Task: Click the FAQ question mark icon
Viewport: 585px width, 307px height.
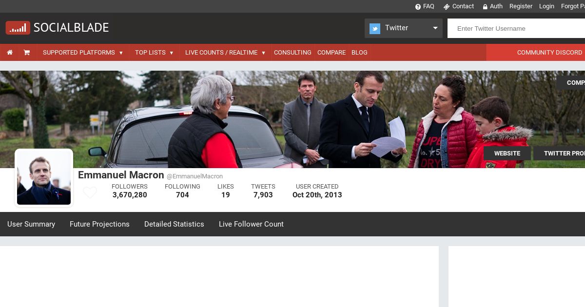Action: point(418,7)
